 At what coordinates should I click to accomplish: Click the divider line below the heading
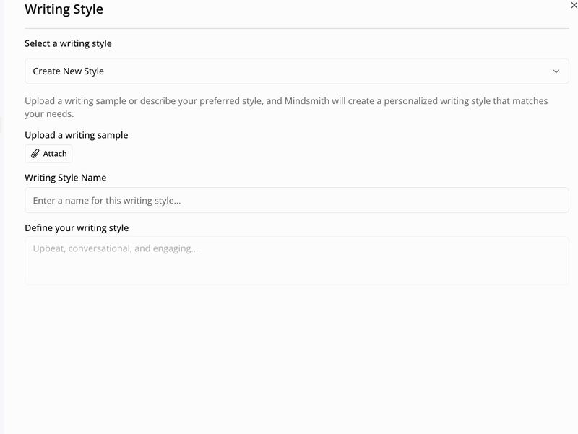[x=296, y=28]
